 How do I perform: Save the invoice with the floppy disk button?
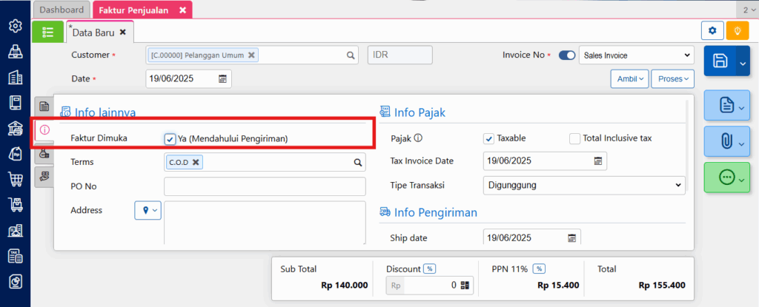click(x=720, y=61)
